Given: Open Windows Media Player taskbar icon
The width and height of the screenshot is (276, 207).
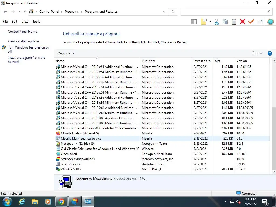Looking at the screenshot, I should 48,202.
